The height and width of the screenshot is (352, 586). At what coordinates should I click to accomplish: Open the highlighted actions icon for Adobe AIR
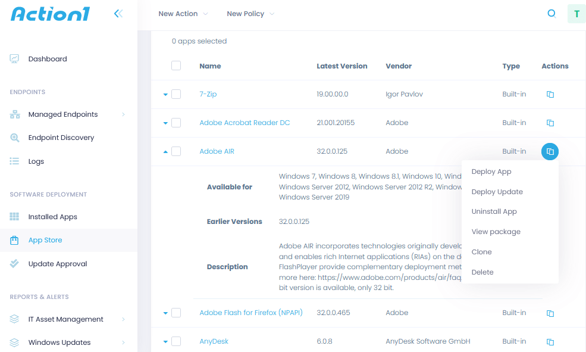[x=550, y=151]
